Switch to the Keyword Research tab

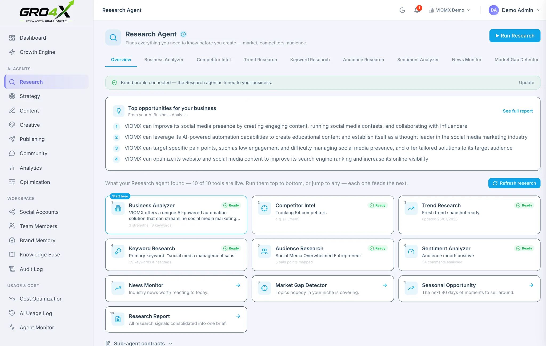[x=310, y=60]
